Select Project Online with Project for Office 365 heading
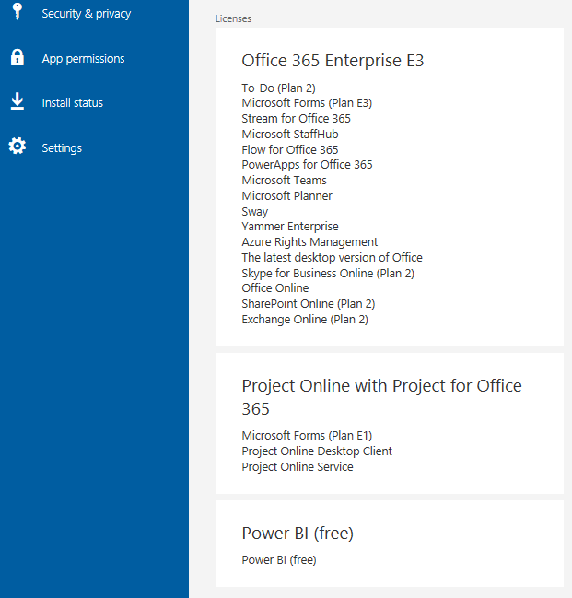 [x=381, y=397]
